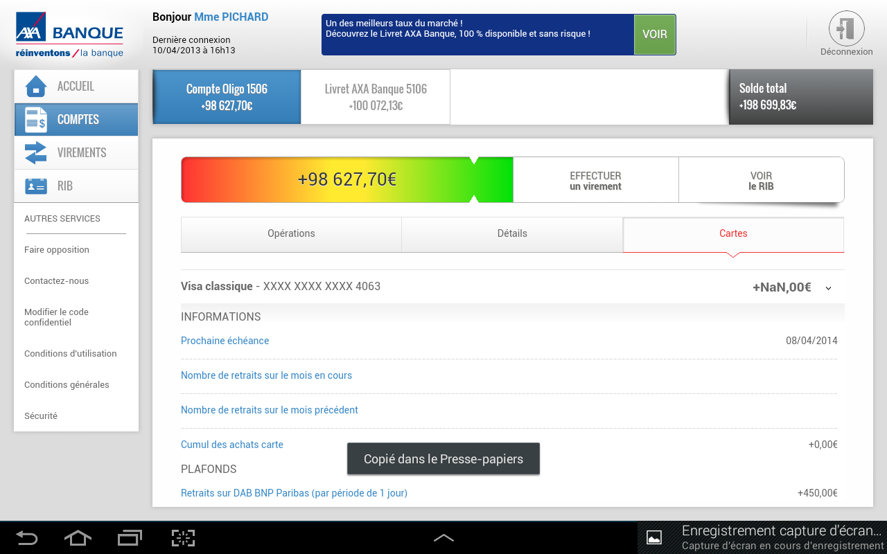This screenshot has width=887, height=554.
Task: Select Livret AXA Banque 5106 account
Action: click(376, 97)
